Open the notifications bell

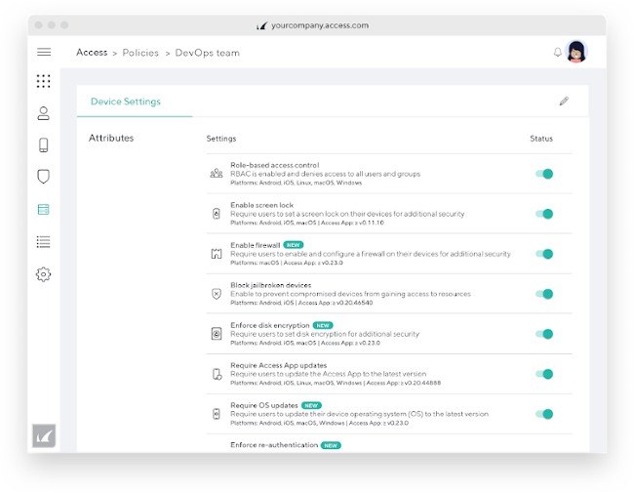[558, 52]
